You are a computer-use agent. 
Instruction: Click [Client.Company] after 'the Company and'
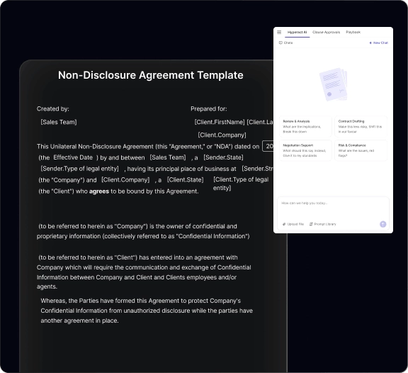125,180
